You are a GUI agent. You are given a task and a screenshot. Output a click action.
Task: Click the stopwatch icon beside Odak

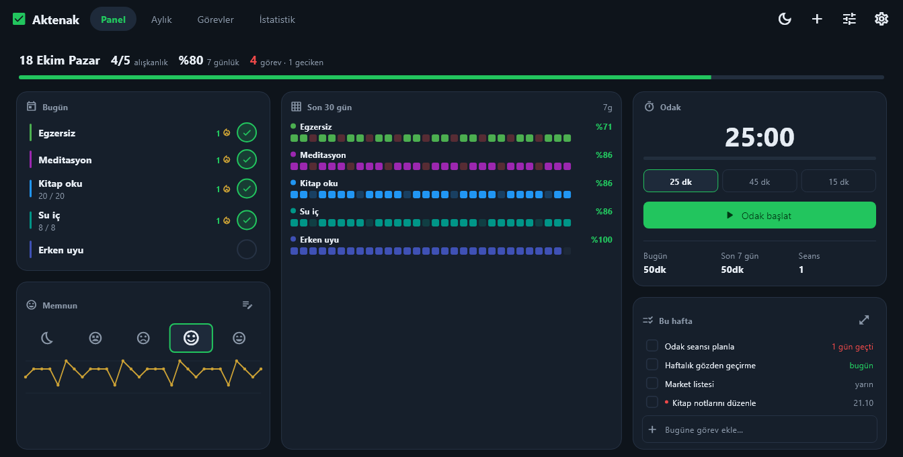pyautogui.click(x=649, y=106)
